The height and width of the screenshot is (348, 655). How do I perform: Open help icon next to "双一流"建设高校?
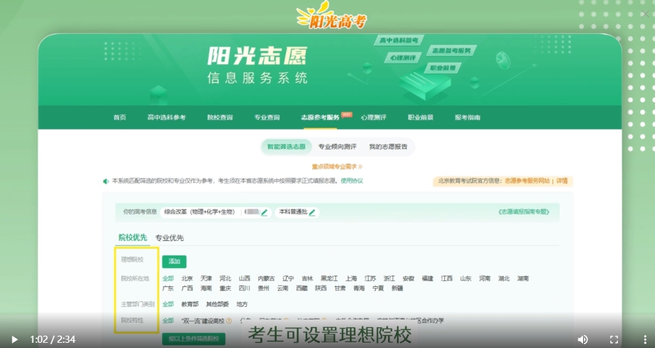pyautogui.click(x=229, y=321)
